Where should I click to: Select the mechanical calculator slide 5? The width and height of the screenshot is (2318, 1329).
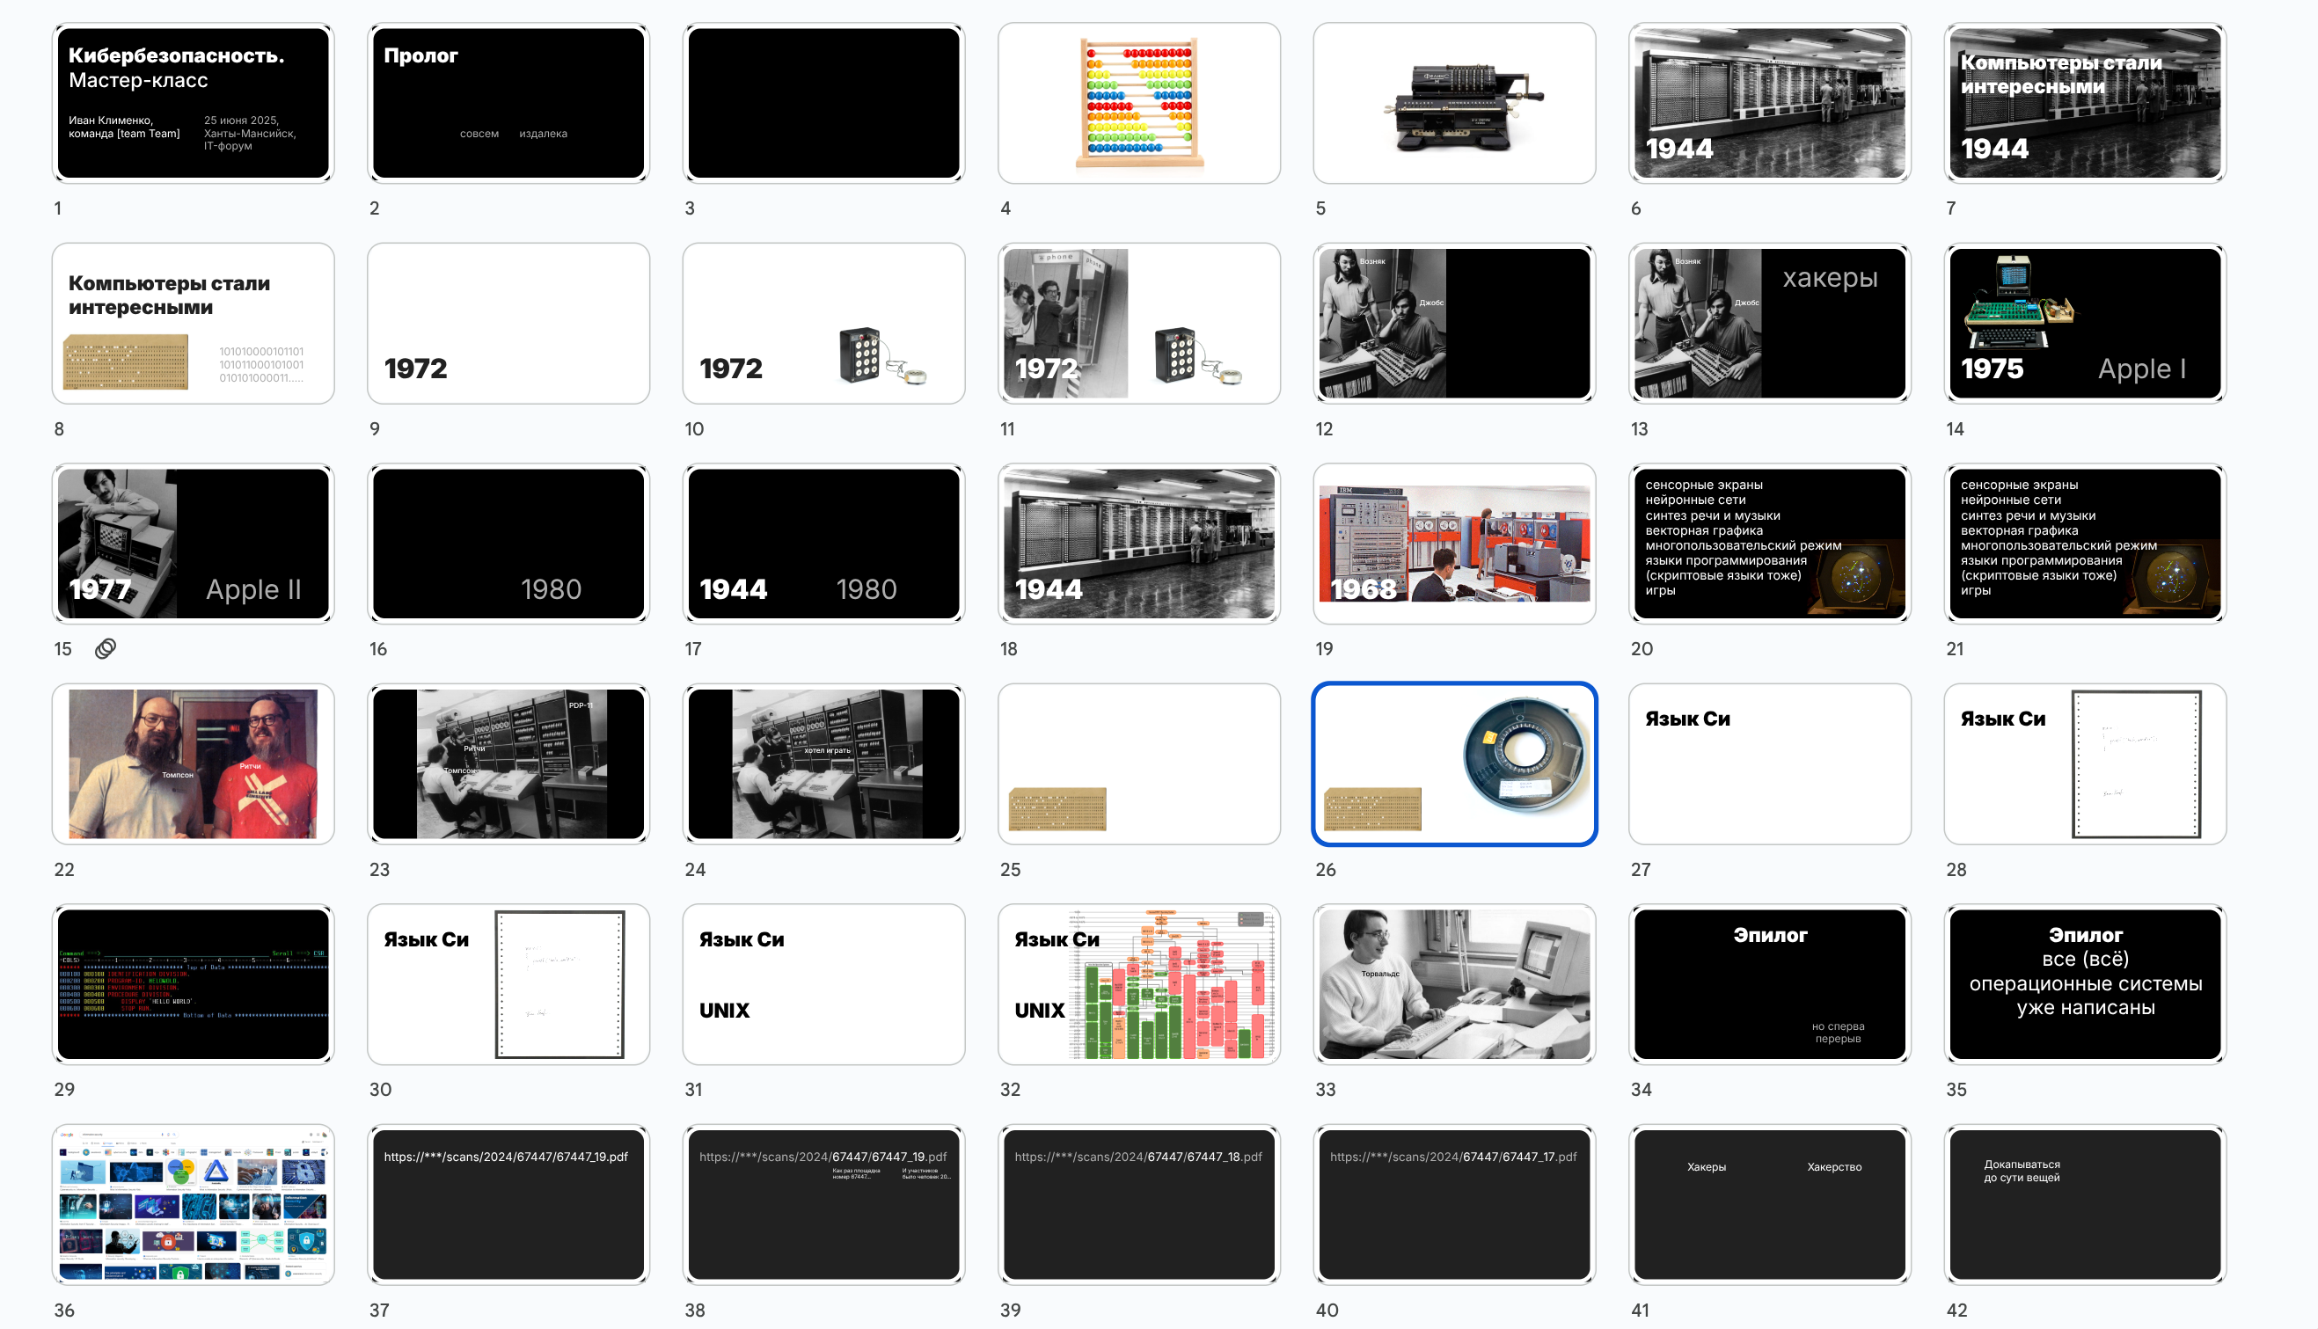[x=1453, y=103]
